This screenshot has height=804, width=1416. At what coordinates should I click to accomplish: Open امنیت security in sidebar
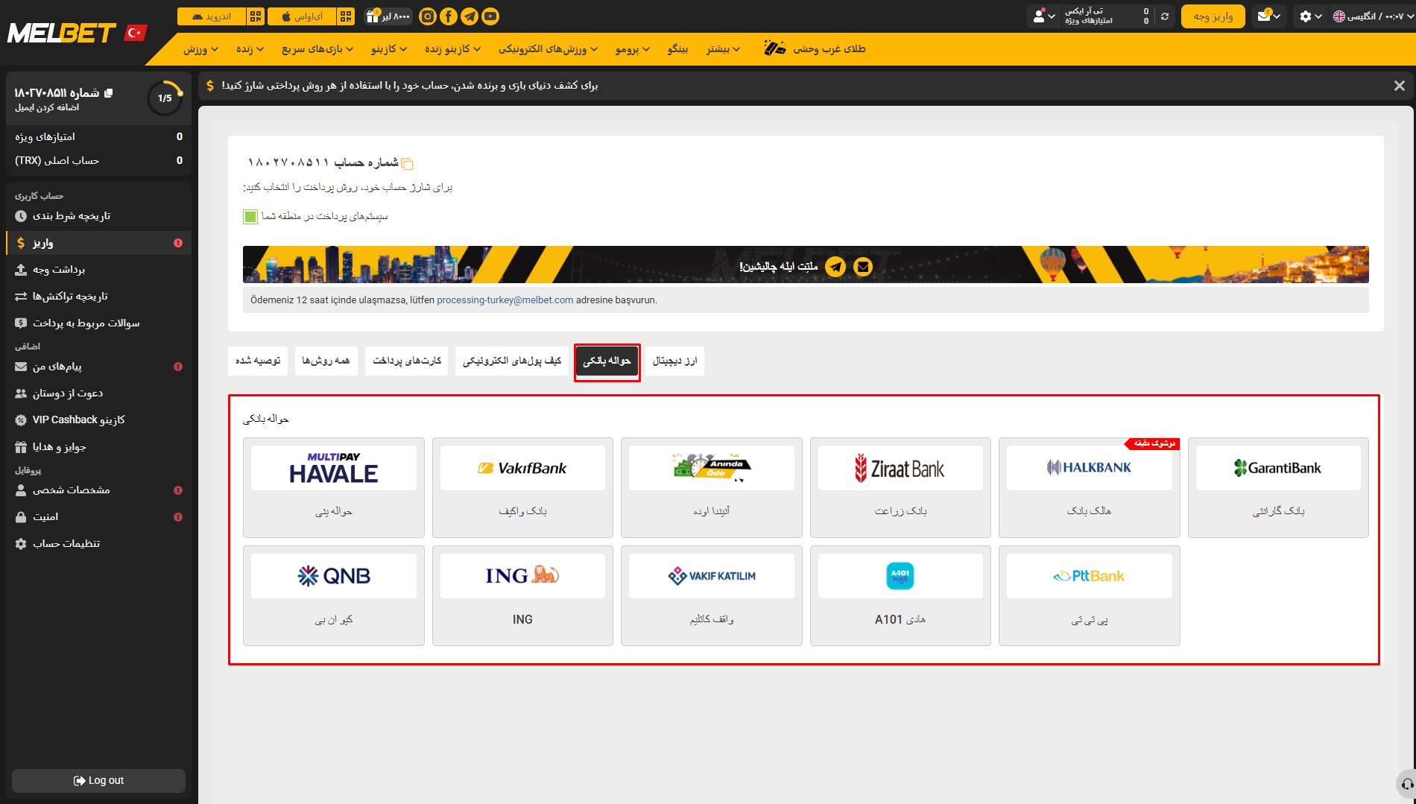click(x=98, y=517)
